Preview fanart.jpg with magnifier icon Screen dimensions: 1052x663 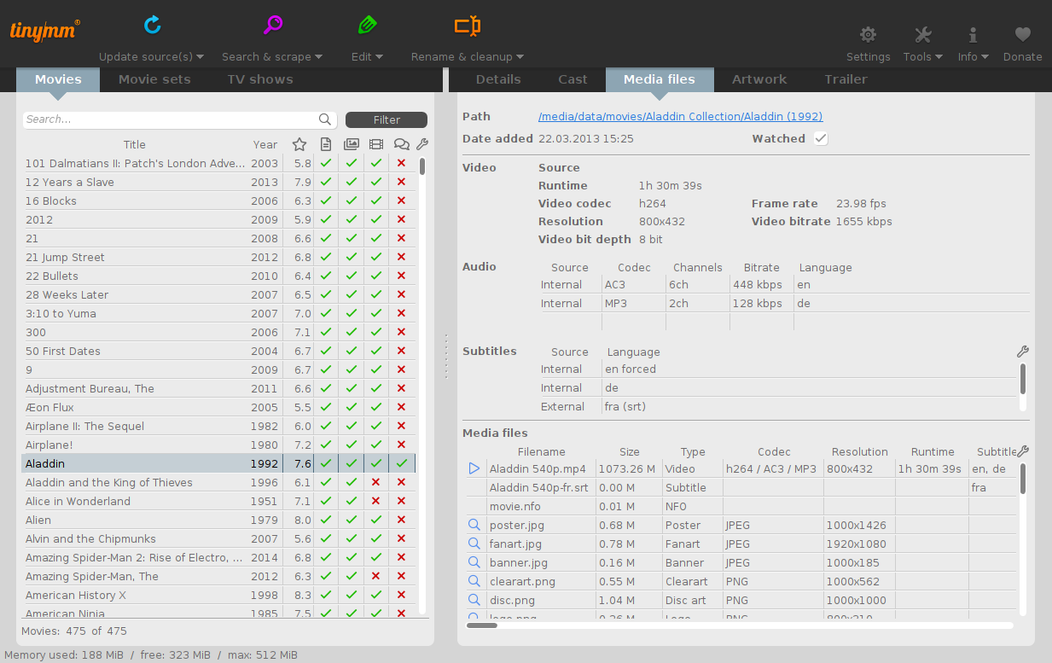click(474, 544)
